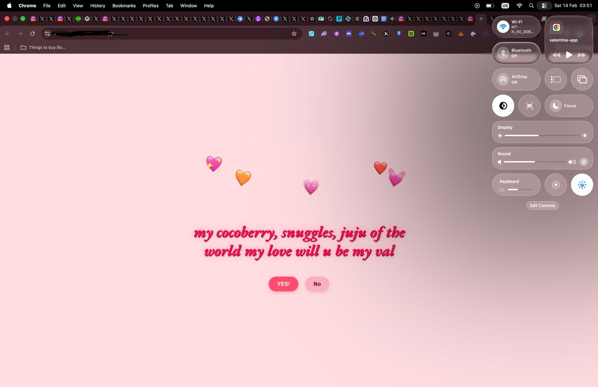Play the valentine-app media

click(x=569, y=55)
